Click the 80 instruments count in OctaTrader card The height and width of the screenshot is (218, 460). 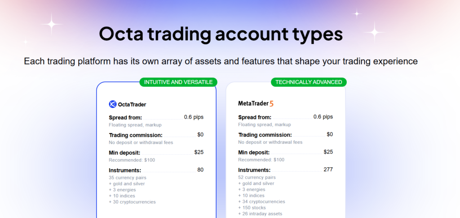(200, 170)
